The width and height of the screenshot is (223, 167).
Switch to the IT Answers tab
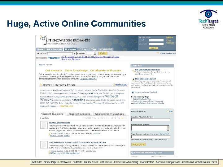[x=71, y=49]
